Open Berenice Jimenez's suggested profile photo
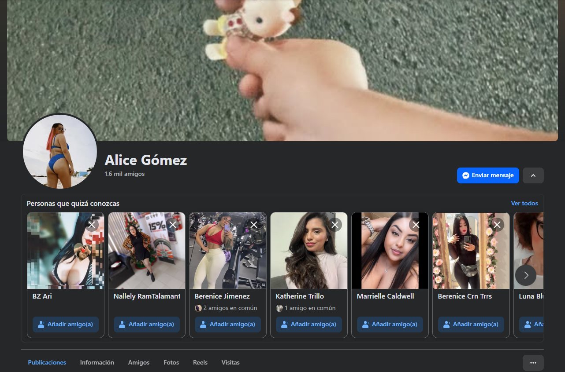565x372 pixels. [227, 251]
